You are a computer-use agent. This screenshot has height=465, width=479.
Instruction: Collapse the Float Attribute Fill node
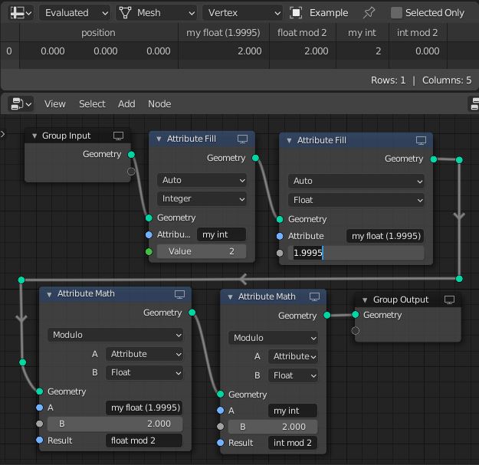pyautogui.click(x=289, y=140)
